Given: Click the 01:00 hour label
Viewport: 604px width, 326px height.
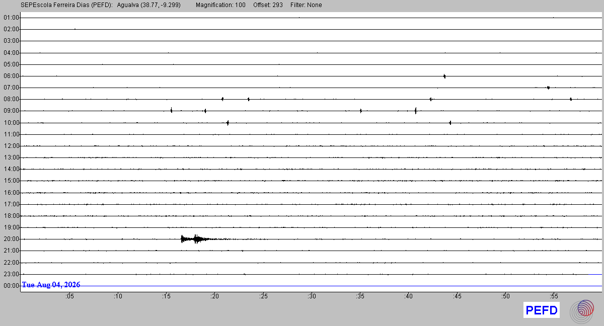Looking at the screenshot, I should click(11, 18).
